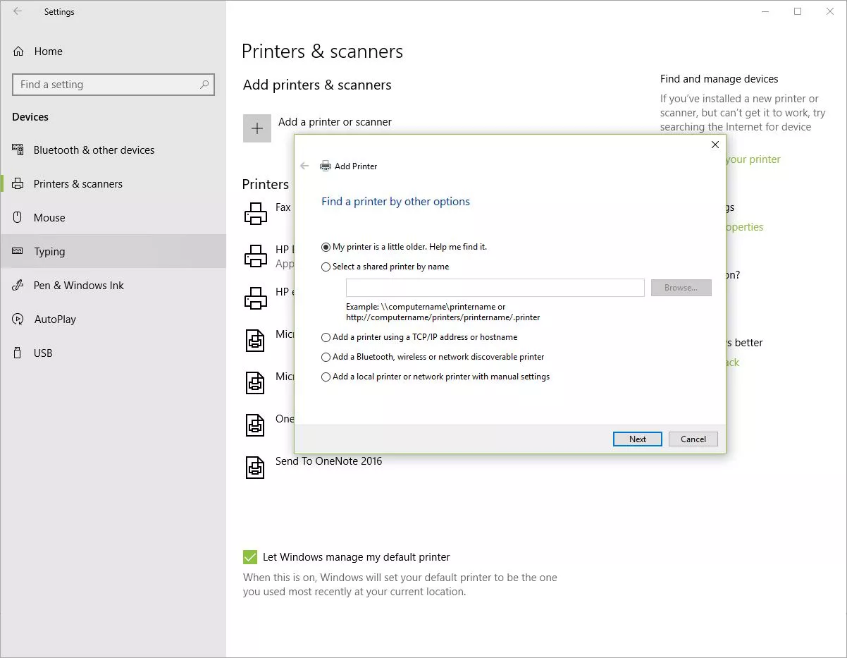The width and height of the screenshot is (847, 658).
Task: Select Add printer using TCP/IP address option
Action: tap(419, 337)
